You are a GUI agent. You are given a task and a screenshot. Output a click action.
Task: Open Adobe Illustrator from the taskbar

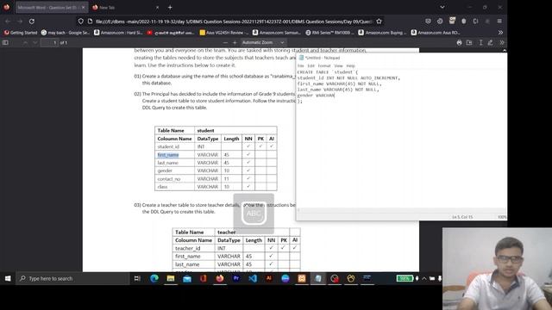[x=269, y=278]
